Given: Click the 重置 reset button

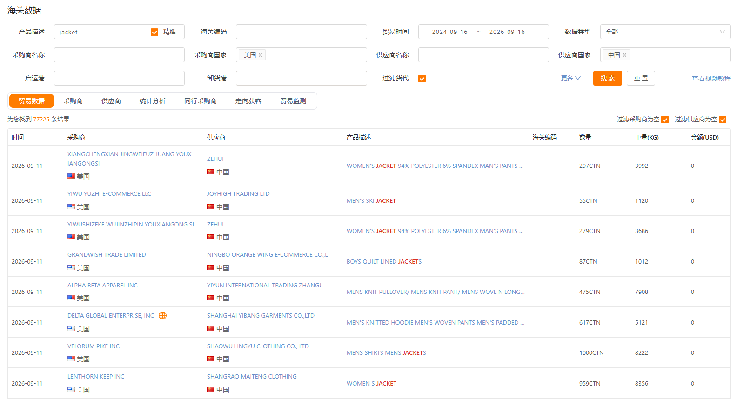Looking at the screenshot, I should [641, 78].
